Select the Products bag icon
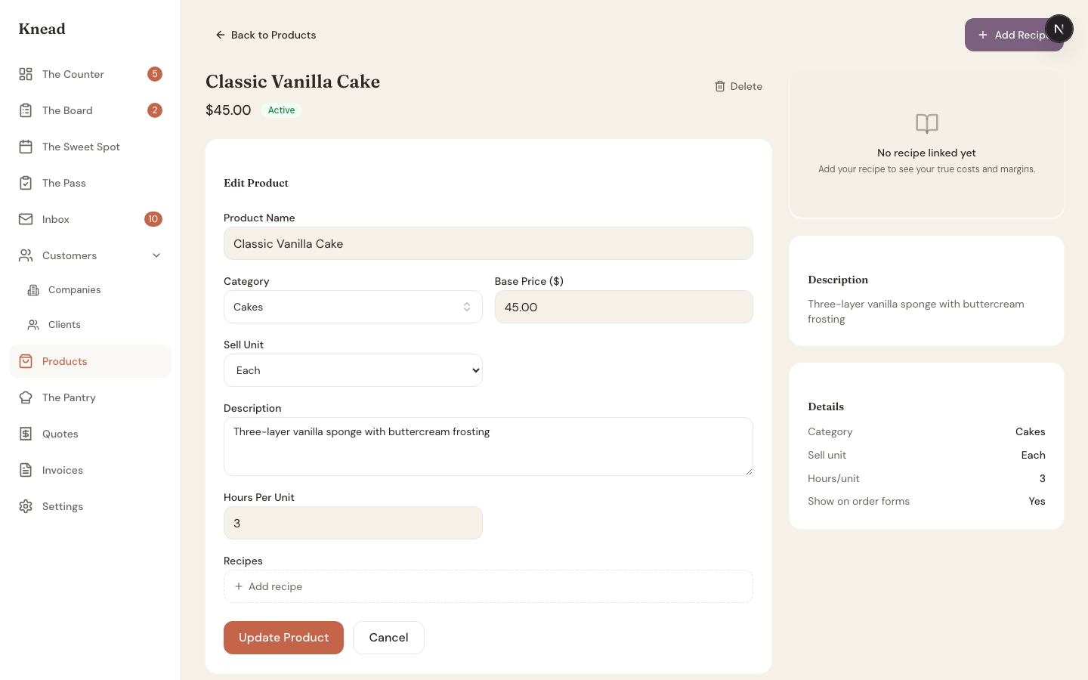The image size is (1088, 680). pos(26,361)
